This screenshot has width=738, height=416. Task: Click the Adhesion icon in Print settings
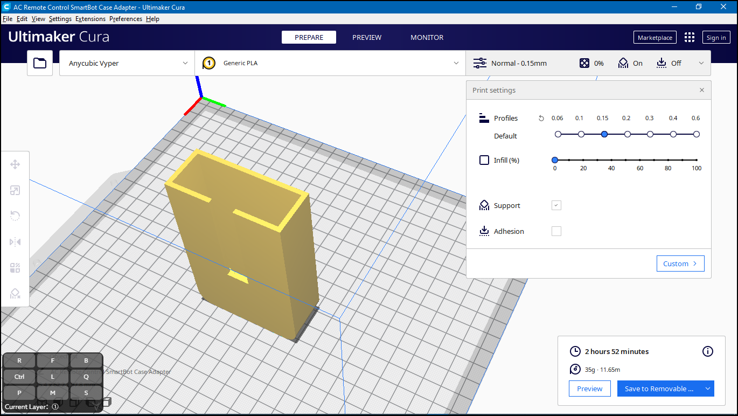[484, 231]
